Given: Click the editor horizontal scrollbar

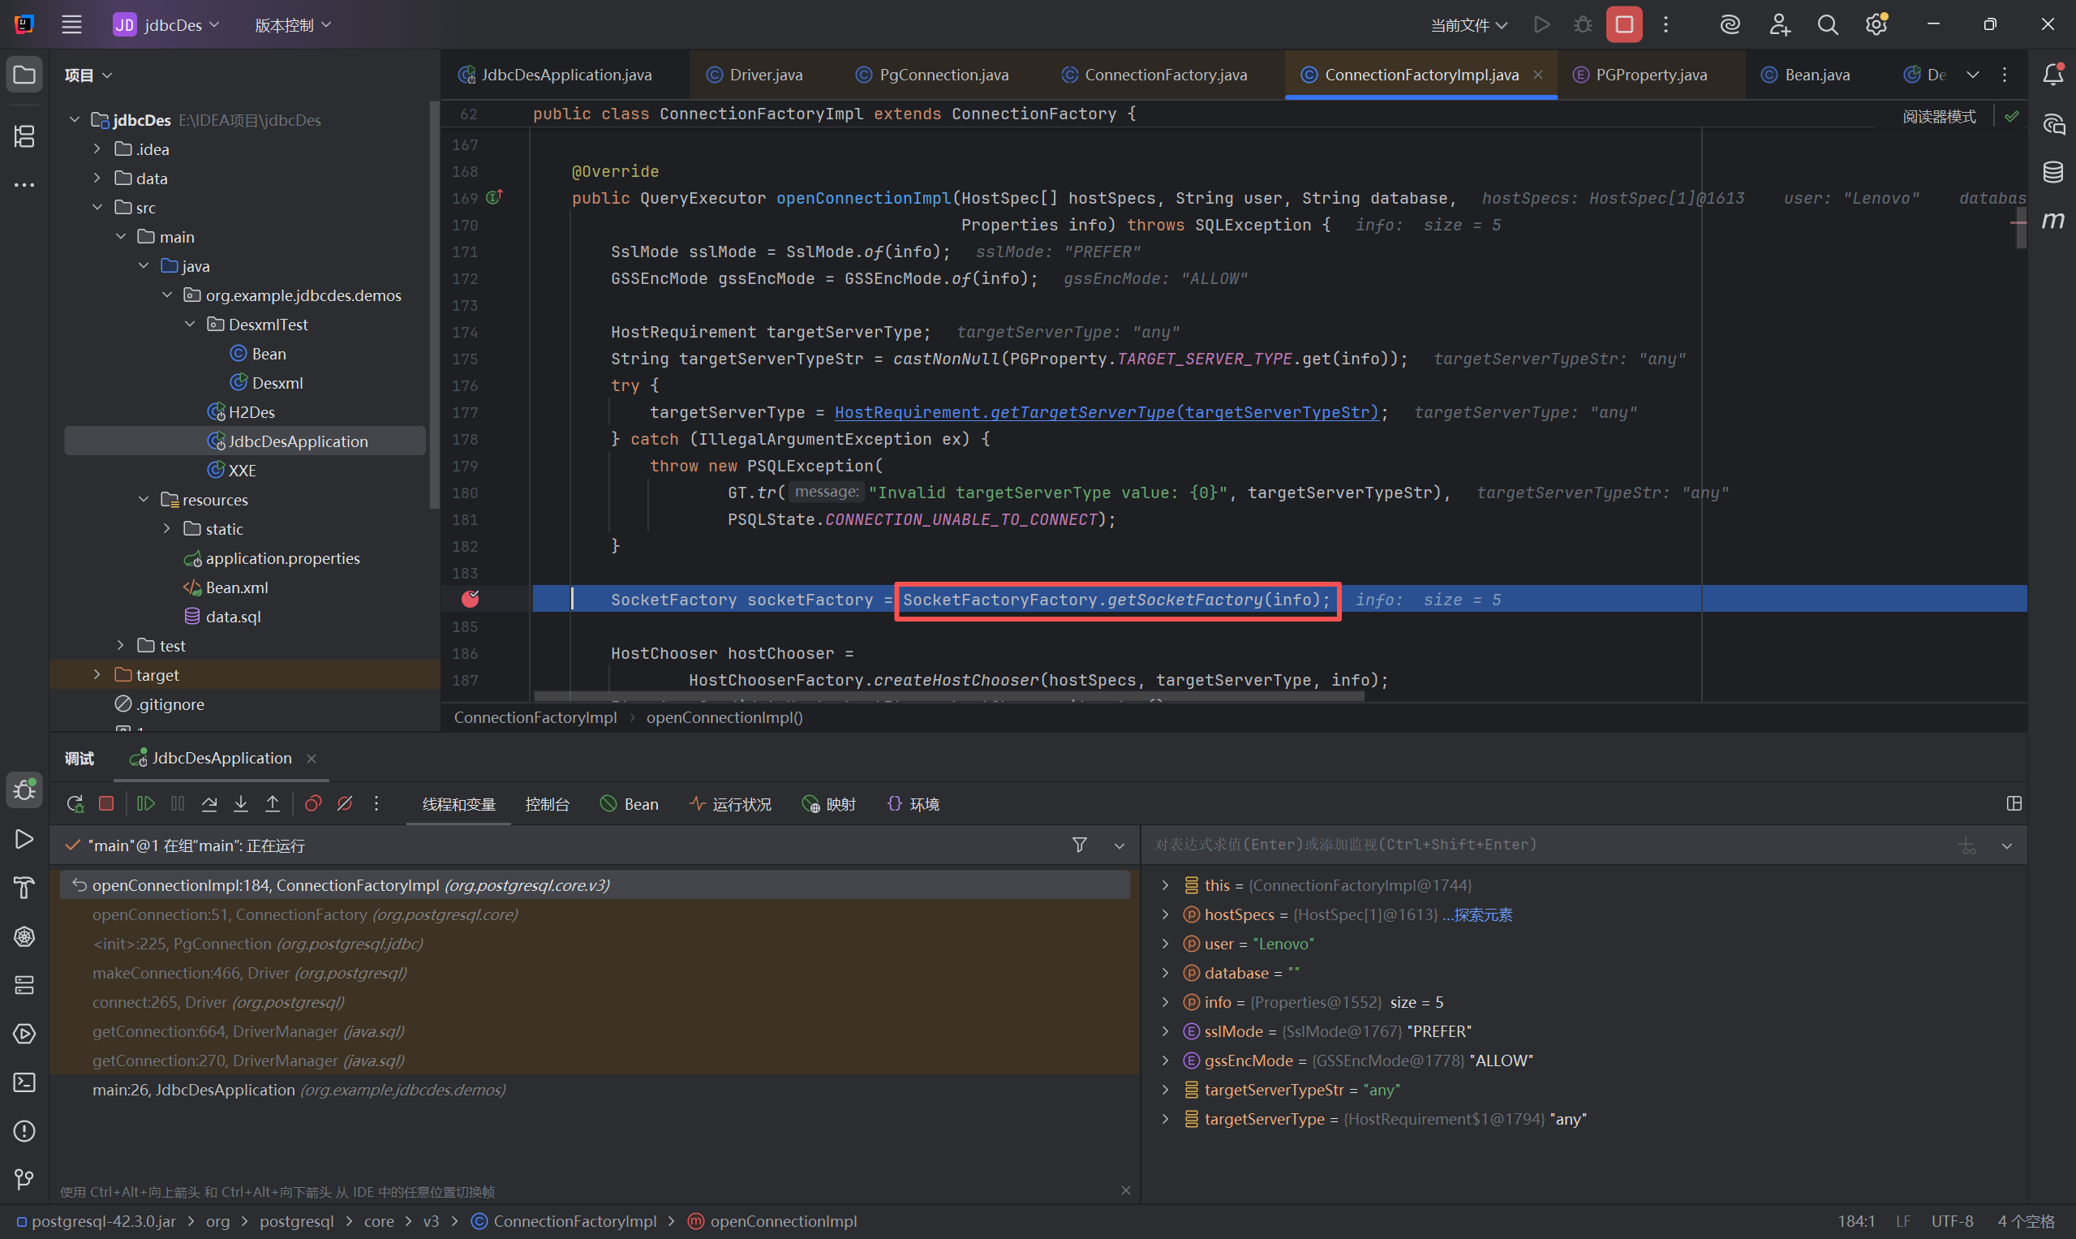Looking at the screenshot, I should (948, 696).
